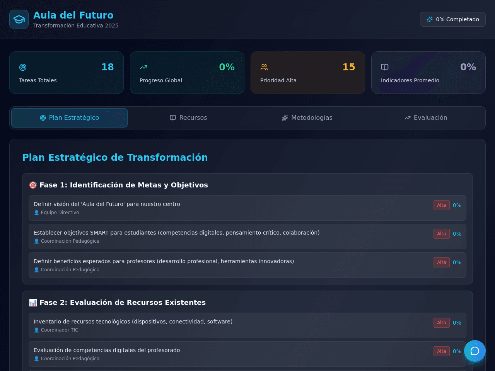Click the person icon beside Equipo Directivo

36,213
